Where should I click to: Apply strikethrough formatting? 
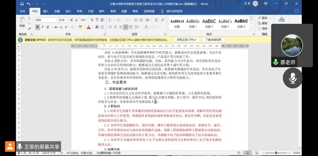click(x=56, y=27)
